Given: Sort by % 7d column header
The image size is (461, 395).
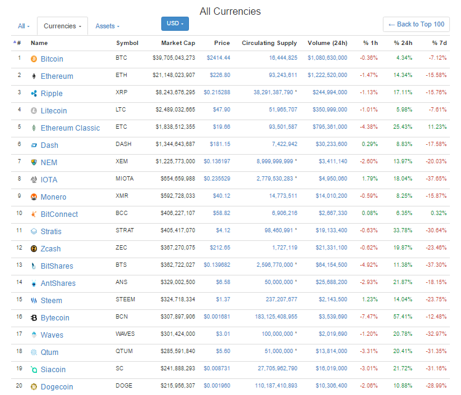Looking at the screenshot, I should (x=439, y=43).
